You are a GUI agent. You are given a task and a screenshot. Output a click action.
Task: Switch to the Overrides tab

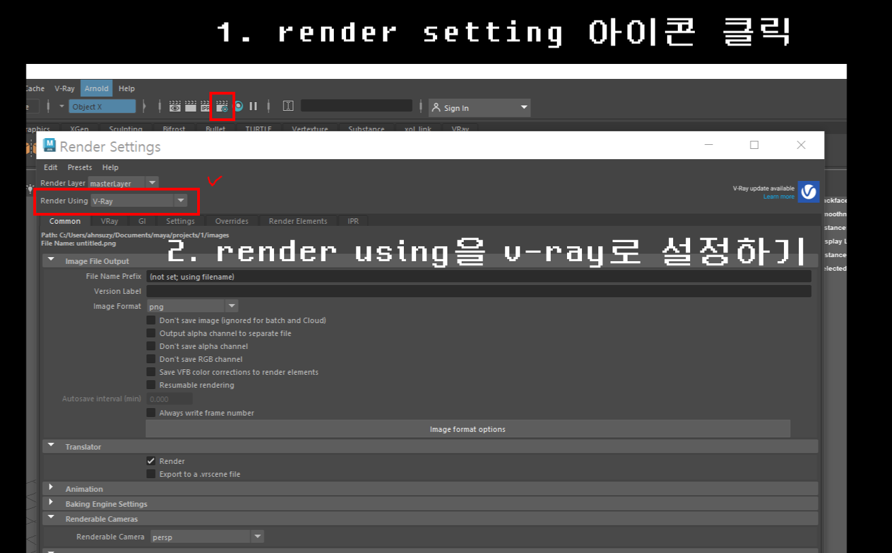232,221
